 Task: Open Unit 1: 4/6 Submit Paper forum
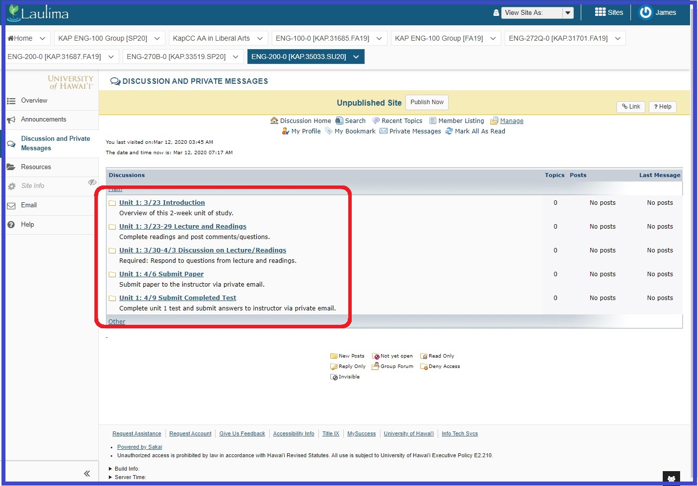[161, 274]
